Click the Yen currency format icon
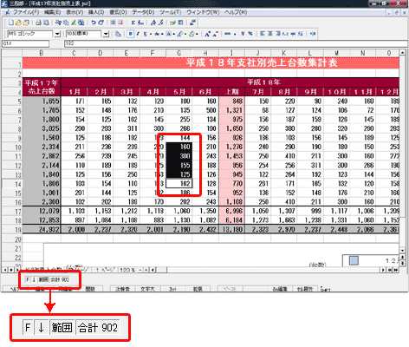Screen dimensions: 409x347 (243, 34)
